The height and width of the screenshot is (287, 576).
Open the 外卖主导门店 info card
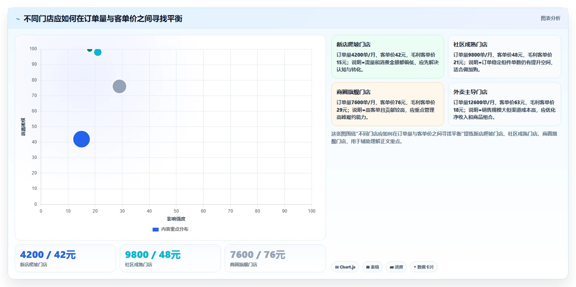tap(505, 104)
